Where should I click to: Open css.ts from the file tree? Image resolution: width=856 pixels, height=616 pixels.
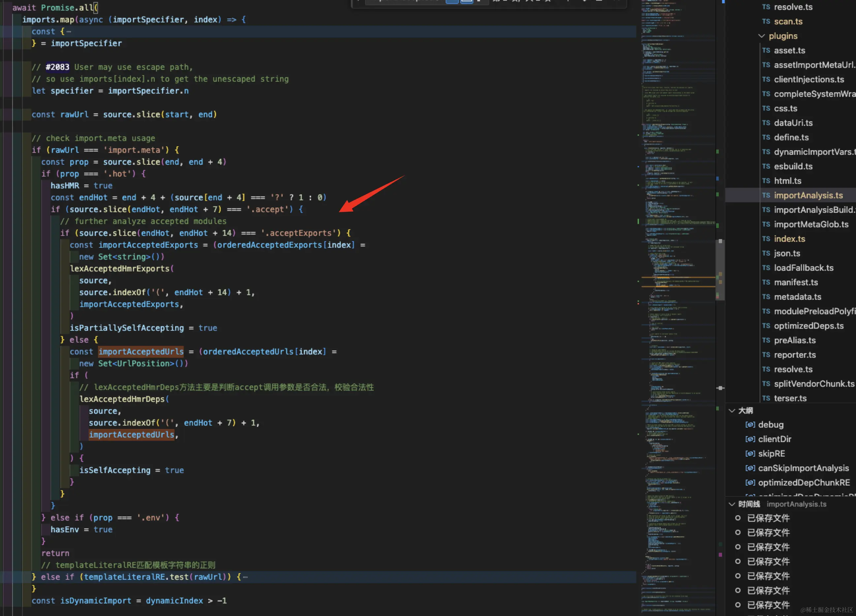pos(785,109)
